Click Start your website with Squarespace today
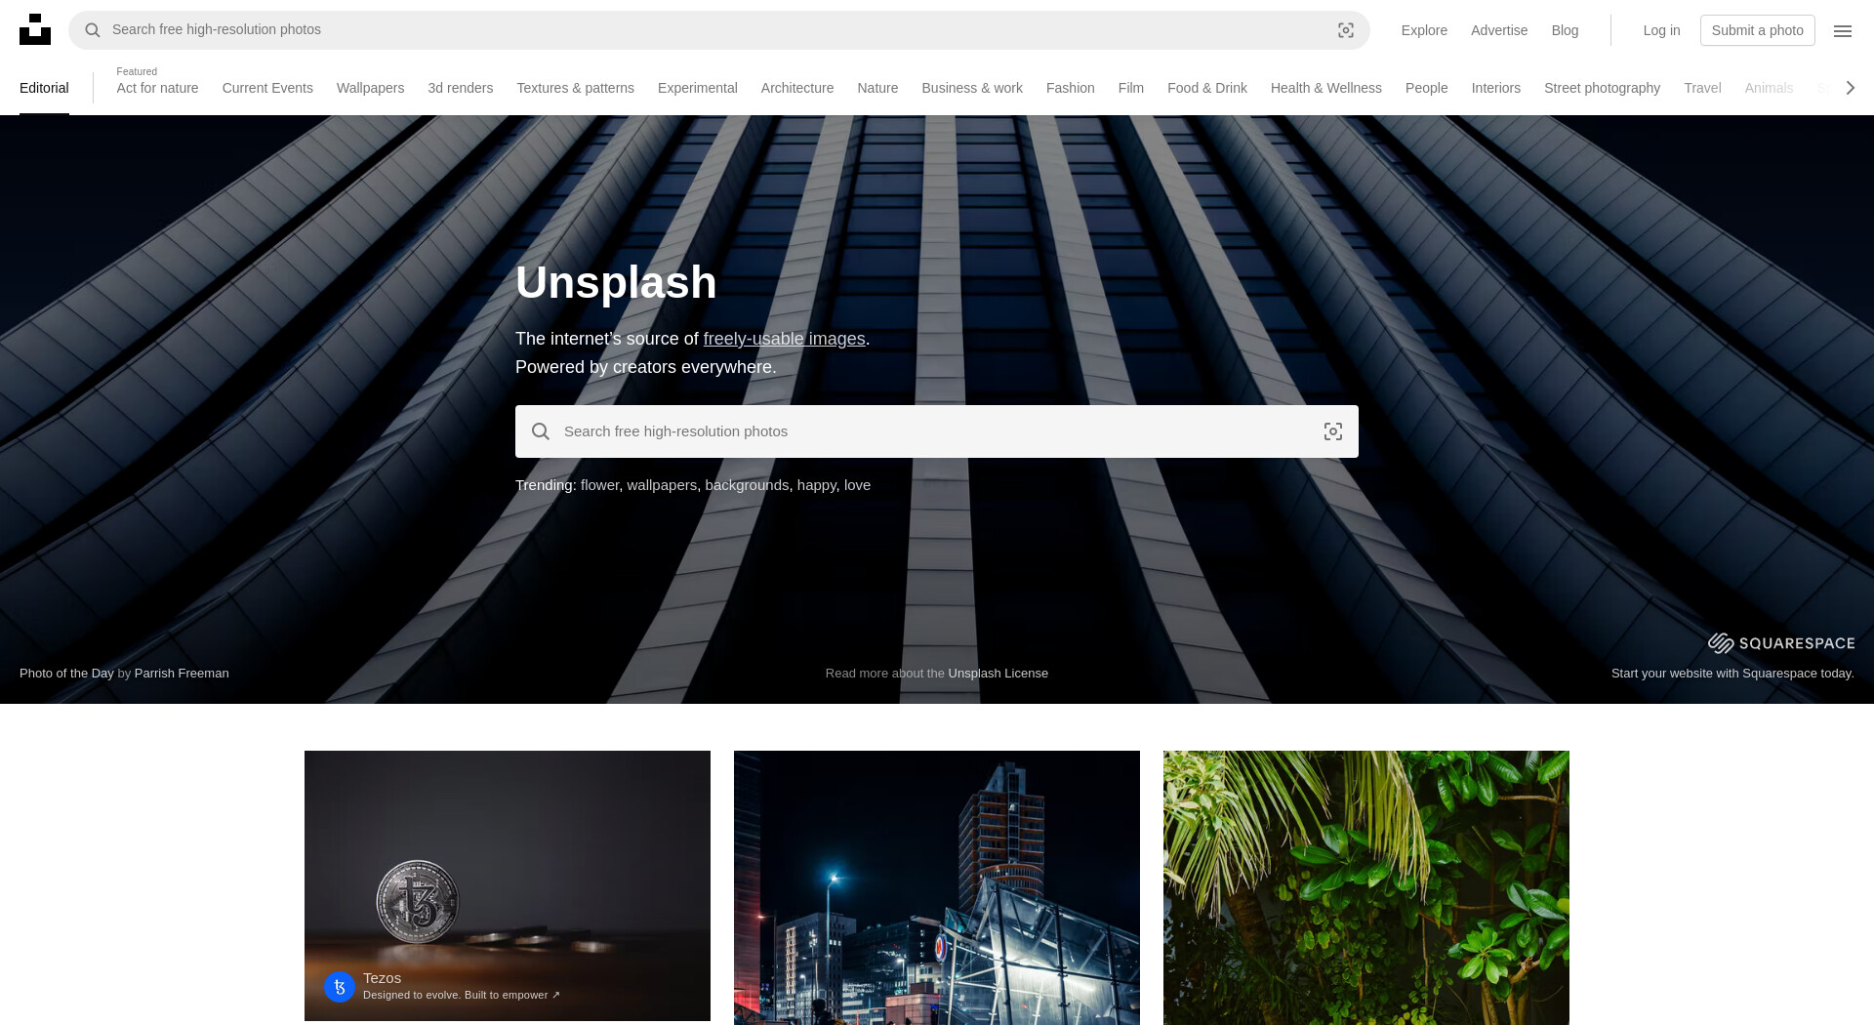Viewport: 1874px width, 1025px height. (1732, 674)
